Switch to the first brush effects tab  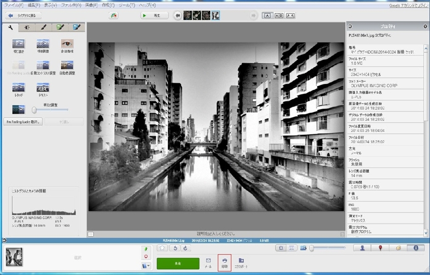pyautogui.click(x=44, y=27)
